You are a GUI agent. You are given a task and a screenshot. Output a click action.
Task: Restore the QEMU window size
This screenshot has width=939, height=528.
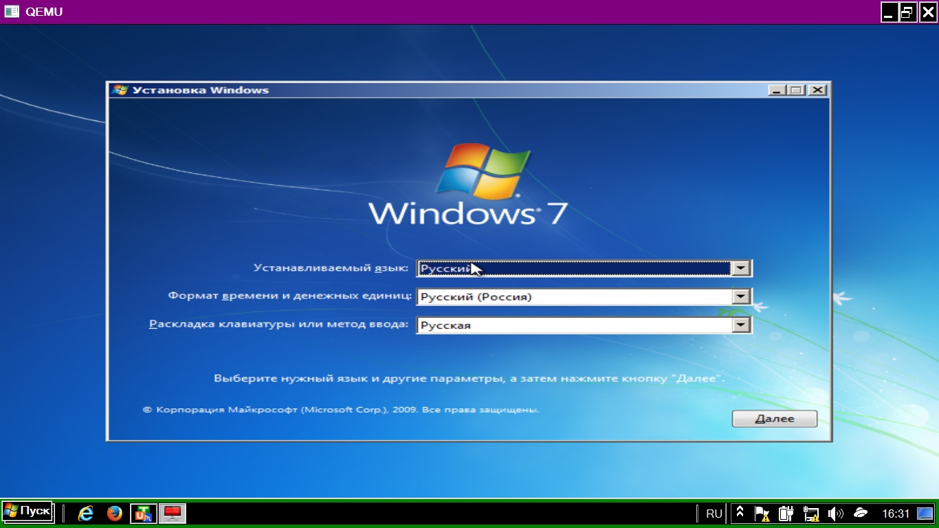pos(909,12)
